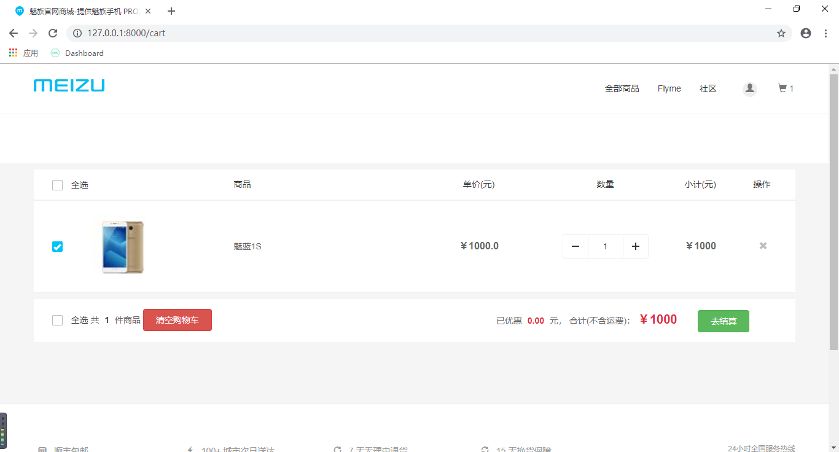Click the address bar URL
This screenshot has width=839, height=452.
[x=127, y=33]
